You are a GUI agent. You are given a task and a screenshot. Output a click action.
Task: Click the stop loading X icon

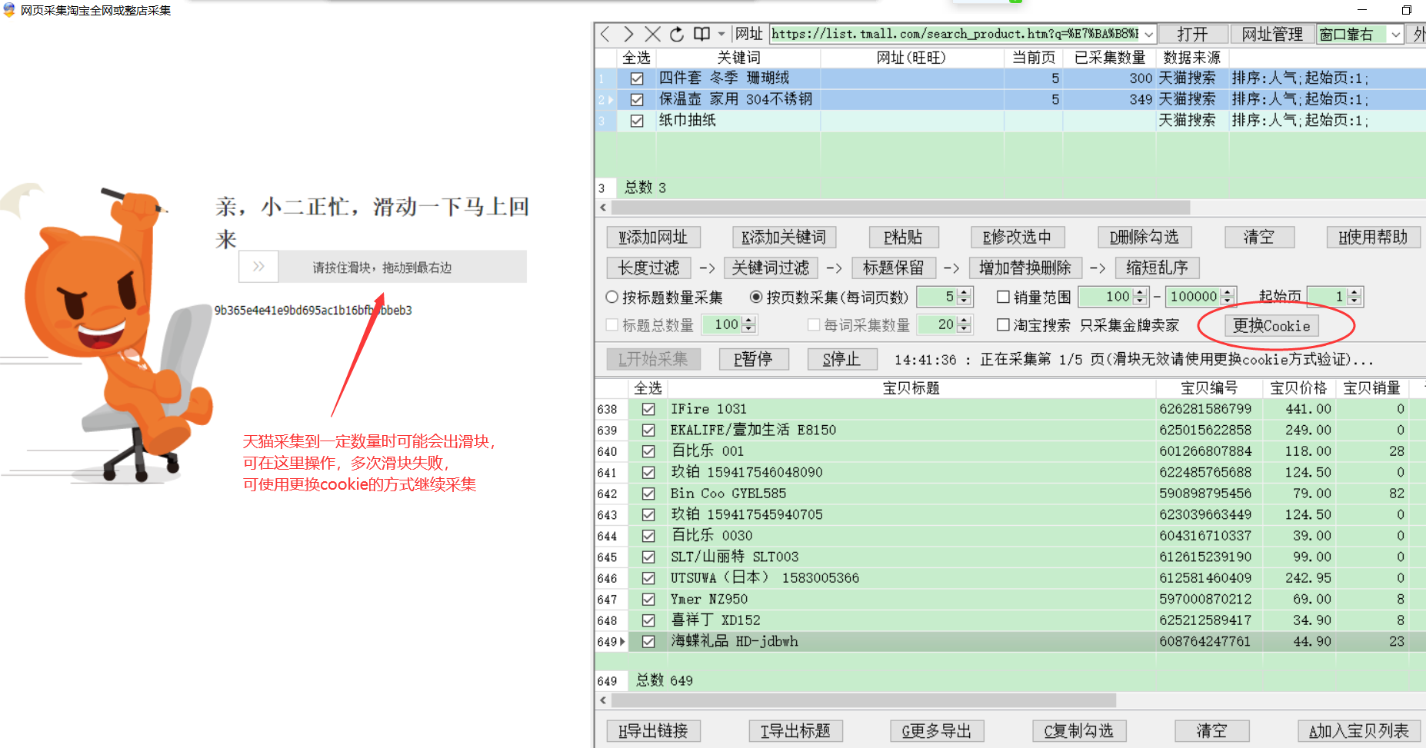[652, 34]
